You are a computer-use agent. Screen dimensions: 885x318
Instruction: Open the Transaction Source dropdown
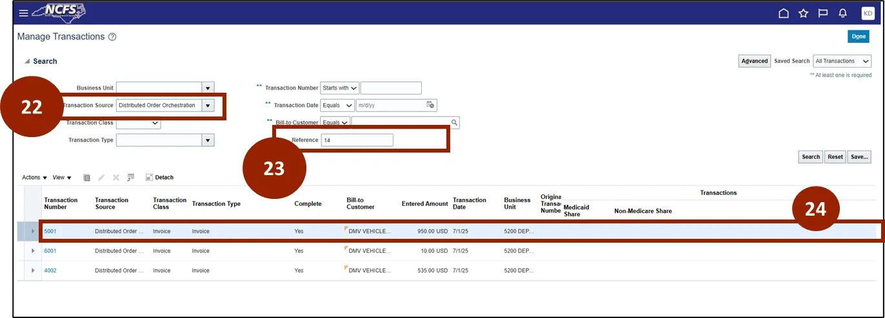[207, 106]
